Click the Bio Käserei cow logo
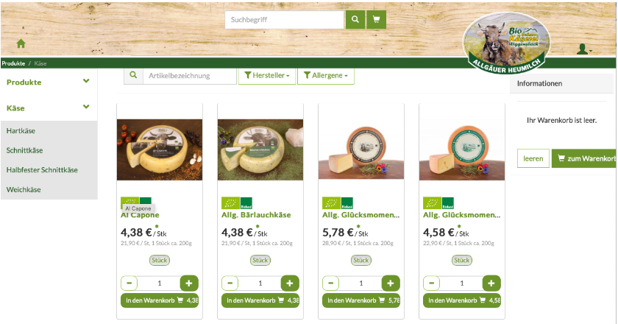This screenshot has width=618, height=324. (x=507, y=43)
